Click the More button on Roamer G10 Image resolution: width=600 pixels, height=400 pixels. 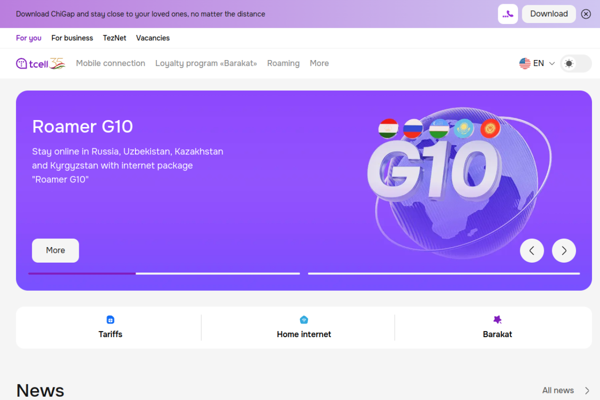pyautogui.click(x=55, y=250)
